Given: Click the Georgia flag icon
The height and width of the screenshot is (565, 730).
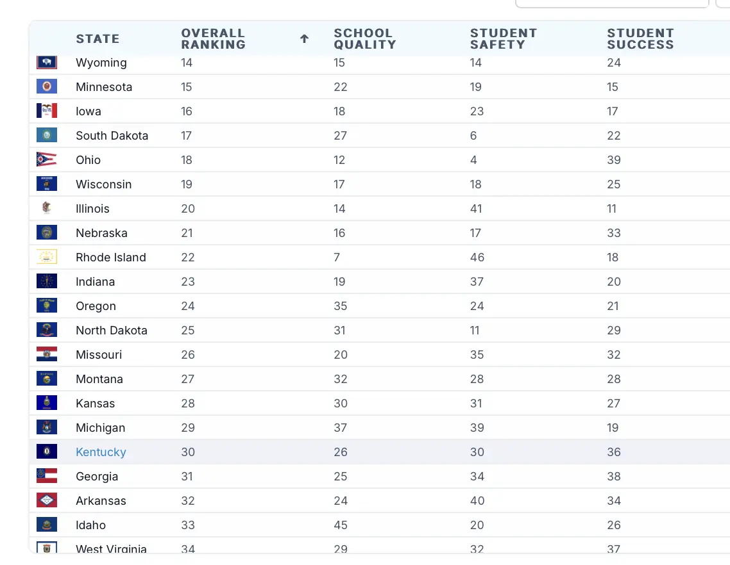Looking at the screenshot, I should 47,476.
